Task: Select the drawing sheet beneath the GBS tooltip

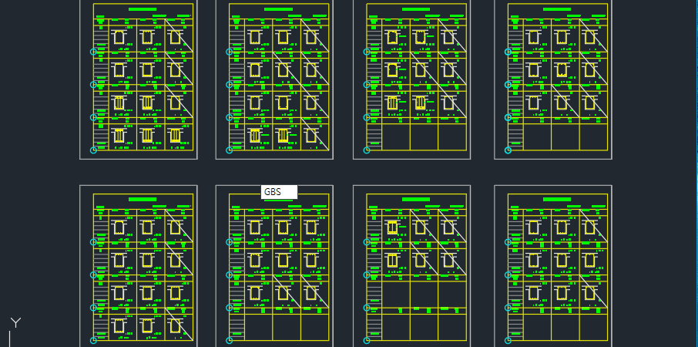Action: coord(274,266)
